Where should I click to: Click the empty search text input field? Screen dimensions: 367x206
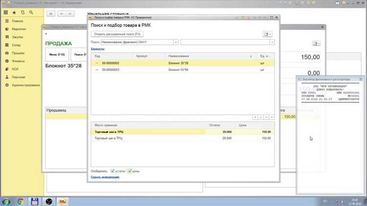(225, 42)
